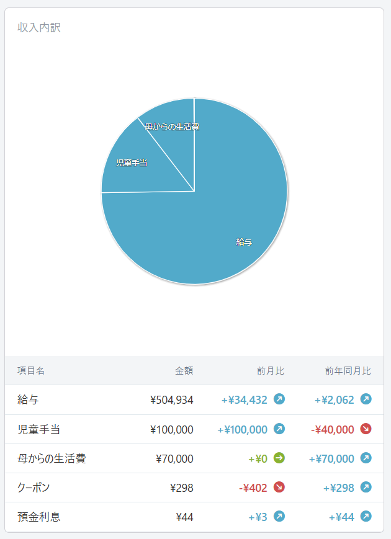Image resolution: width=391 pixels, height=539 pixels.
Task: Click the up-arrow icon beside +¥70,000
Action: pos(366,458)
